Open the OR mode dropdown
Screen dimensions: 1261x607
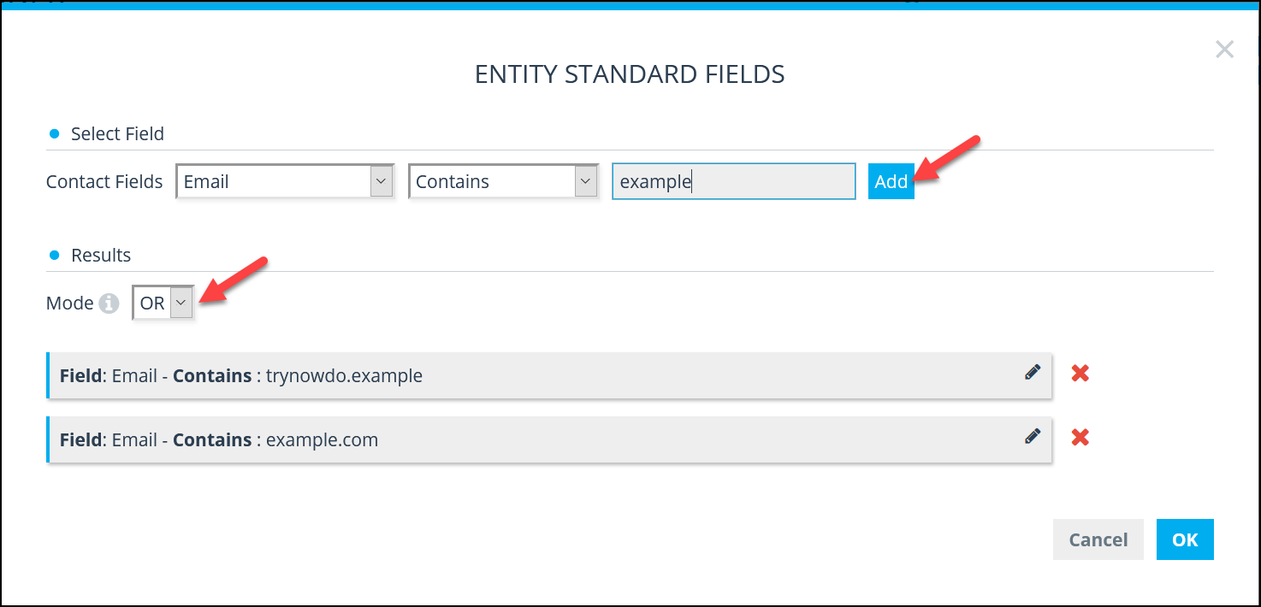[x=163, y=303]
